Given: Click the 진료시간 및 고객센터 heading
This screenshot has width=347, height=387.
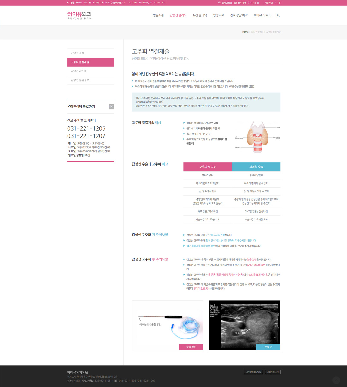Looking at the screenshot, I should pyautogui.click(x=81, y=120).
